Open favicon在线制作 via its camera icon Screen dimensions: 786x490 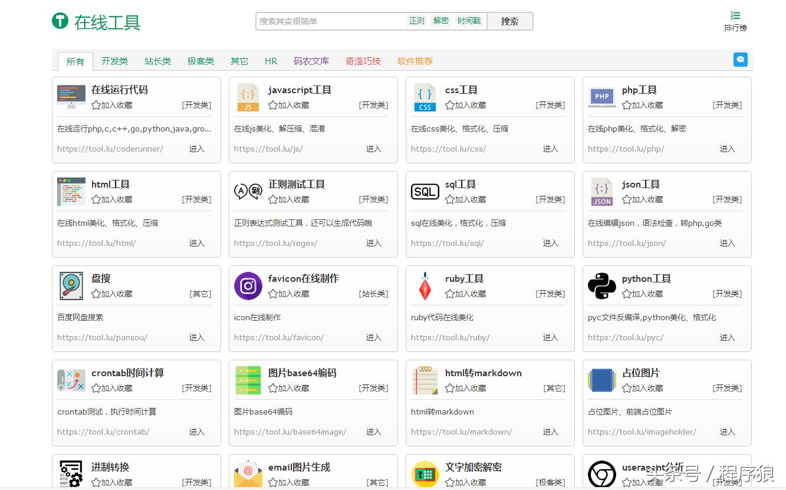(248, 286)
